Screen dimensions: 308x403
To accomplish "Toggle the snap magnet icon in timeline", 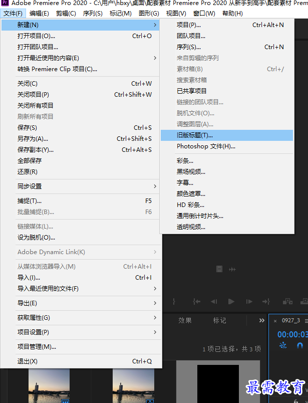I will 300,345.
